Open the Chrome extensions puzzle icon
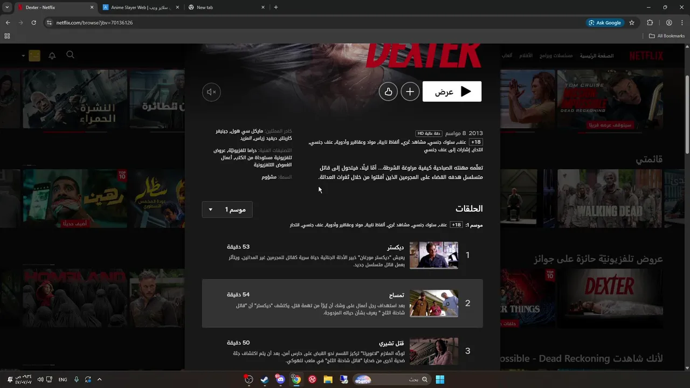 tap(650, 23)
